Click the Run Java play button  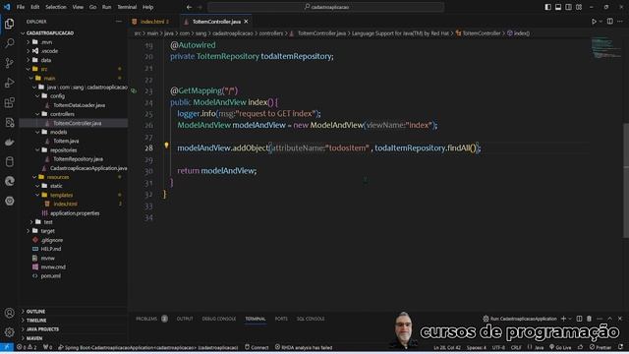pyautogui.click(x=594, y=22)
